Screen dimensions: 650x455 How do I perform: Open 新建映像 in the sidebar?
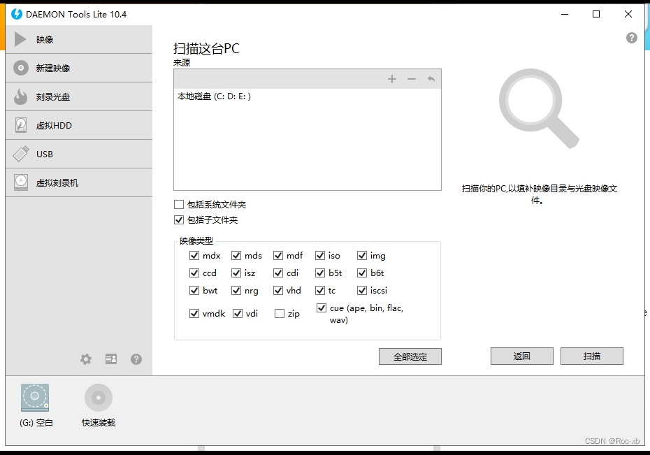pos(79,68)
